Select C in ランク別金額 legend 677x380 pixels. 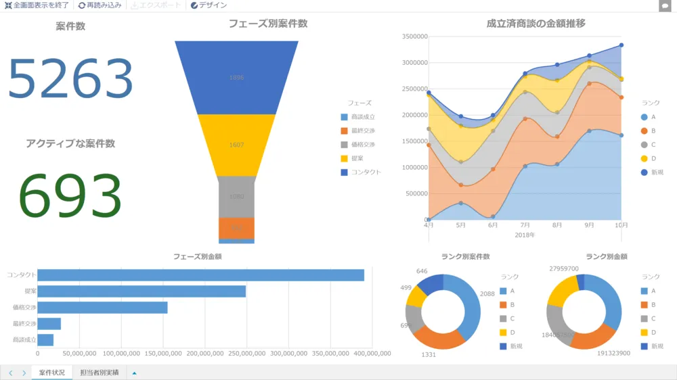click(x=649, y=318)
